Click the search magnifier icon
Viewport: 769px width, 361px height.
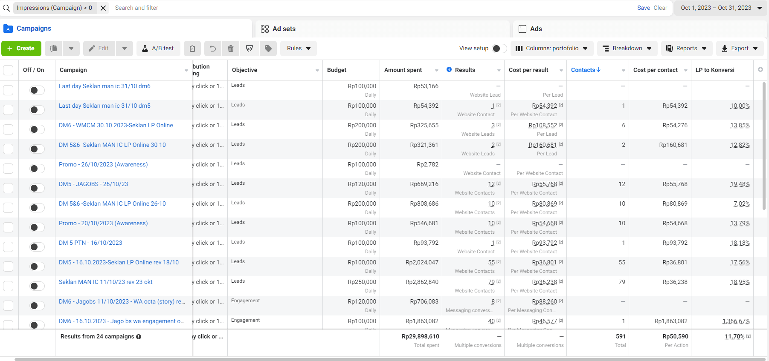pos(6,8)
